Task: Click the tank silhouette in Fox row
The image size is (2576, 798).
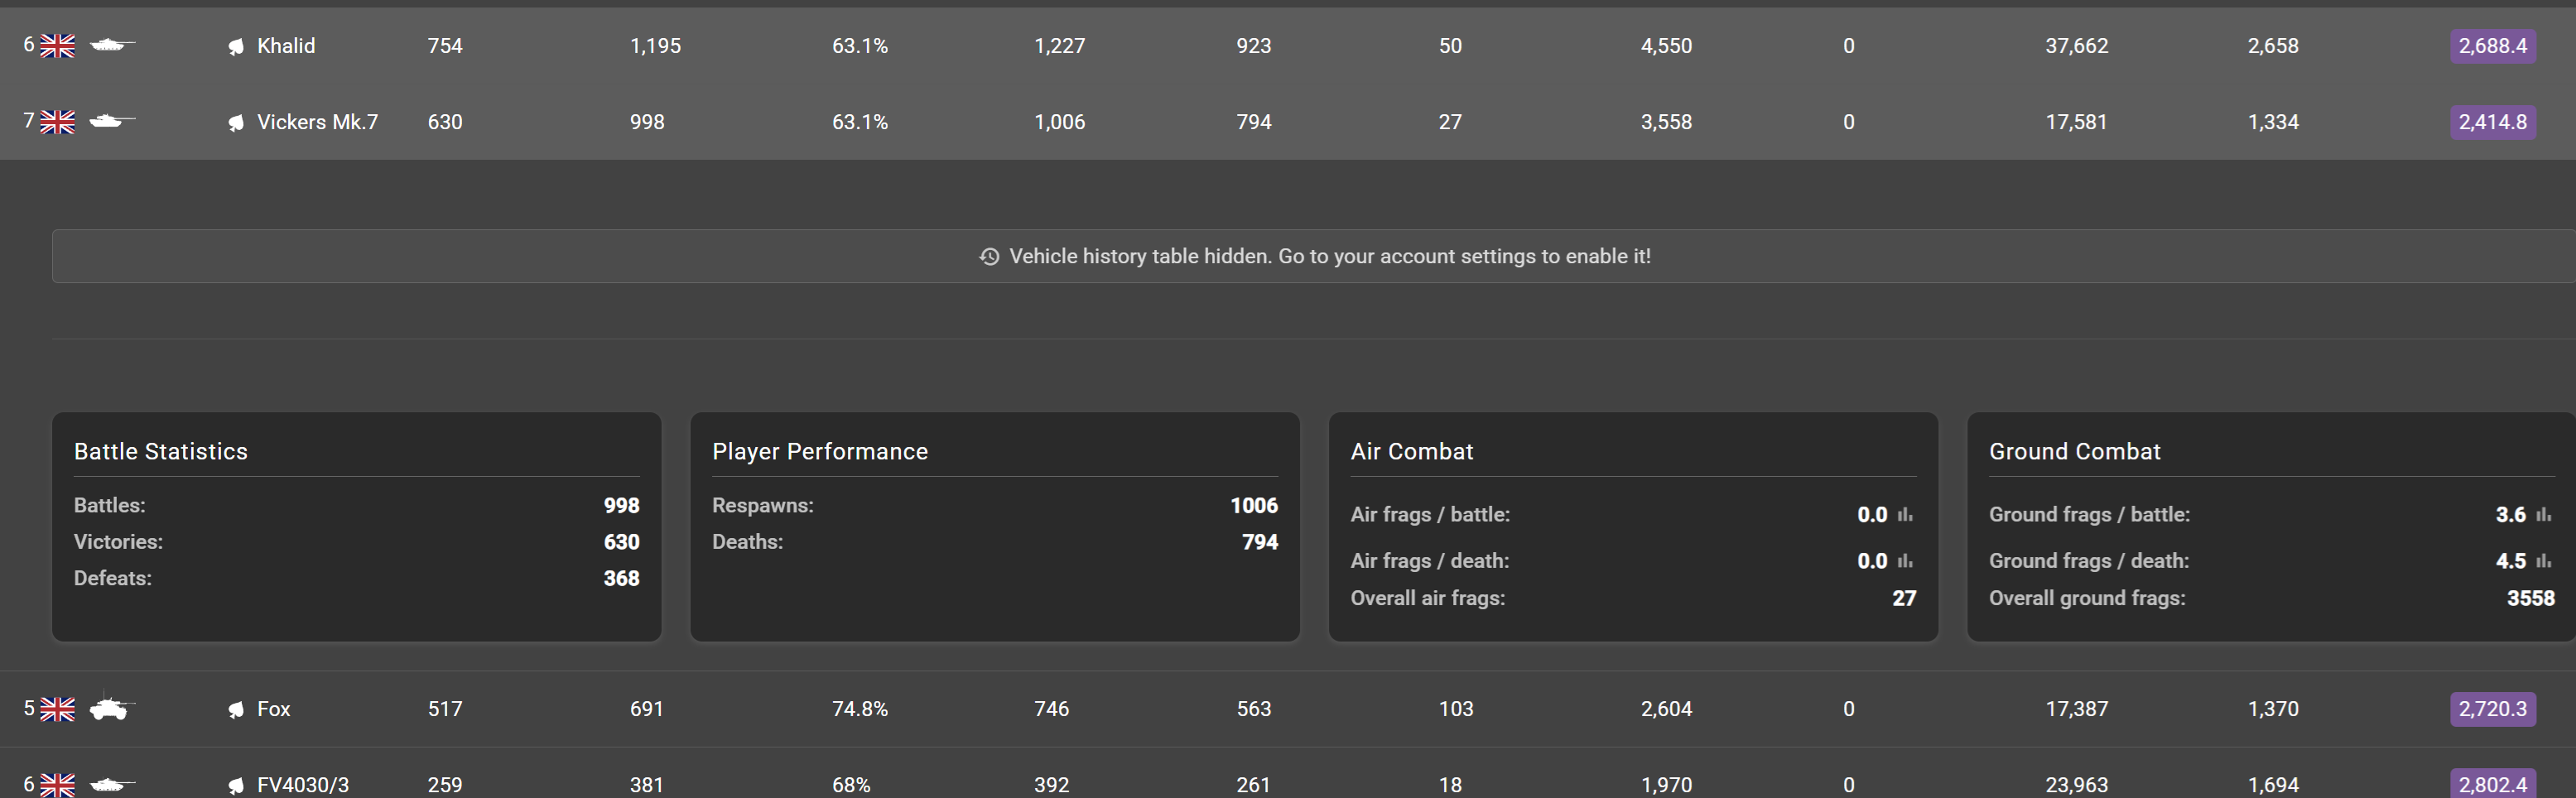Action: pos(110,708)
